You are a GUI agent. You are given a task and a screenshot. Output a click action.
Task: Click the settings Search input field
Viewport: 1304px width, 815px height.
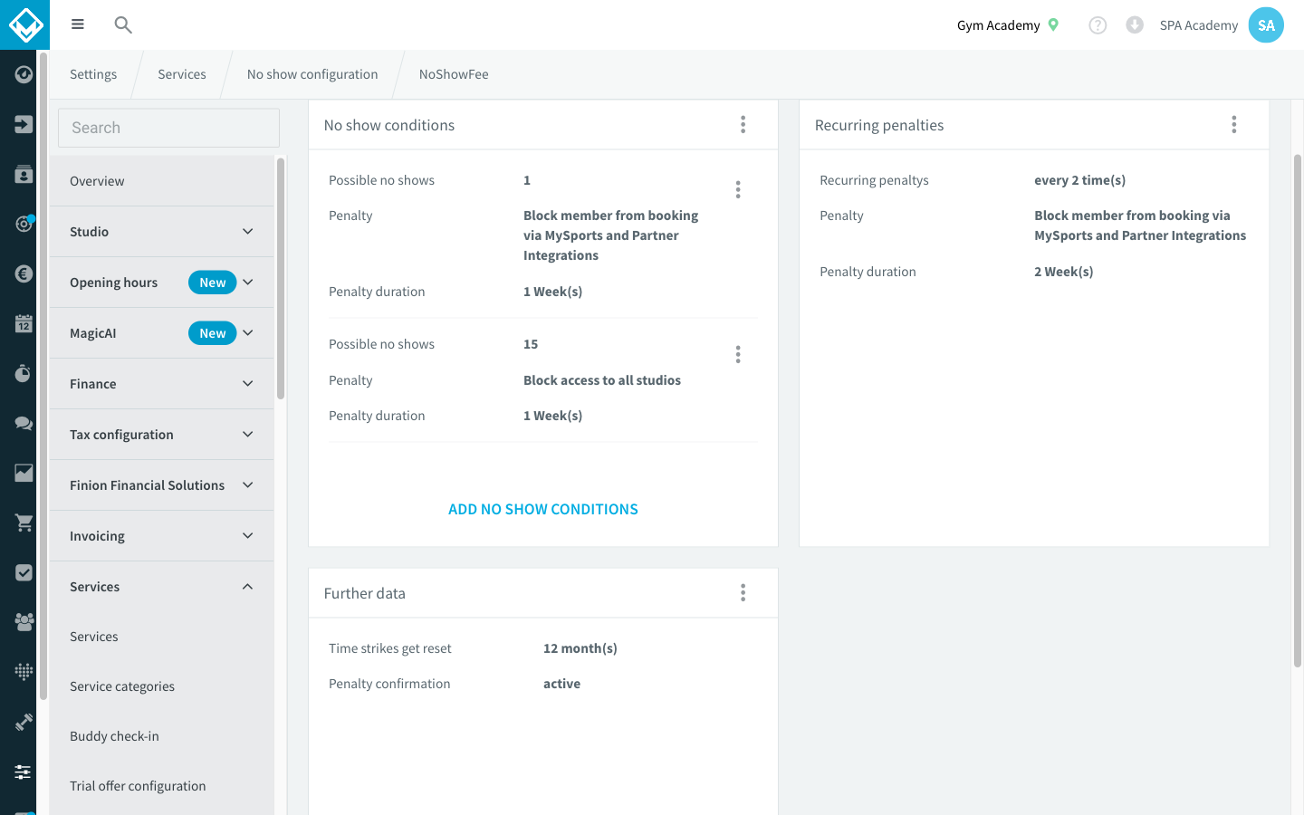point(169,128)
